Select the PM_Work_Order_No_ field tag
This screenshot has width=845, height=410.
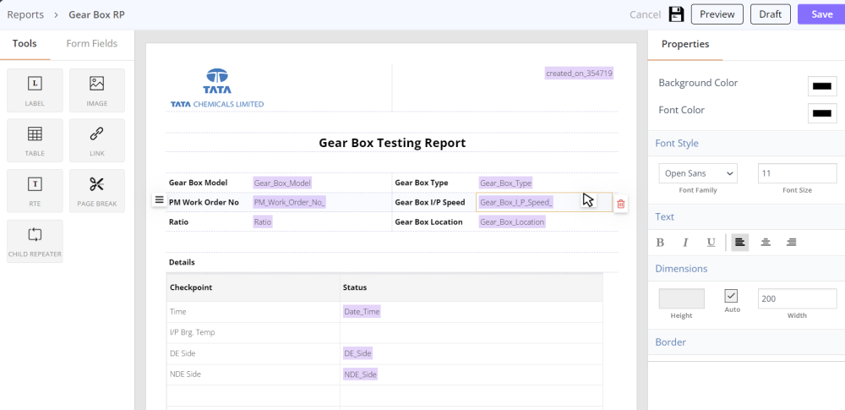[290, 202]
